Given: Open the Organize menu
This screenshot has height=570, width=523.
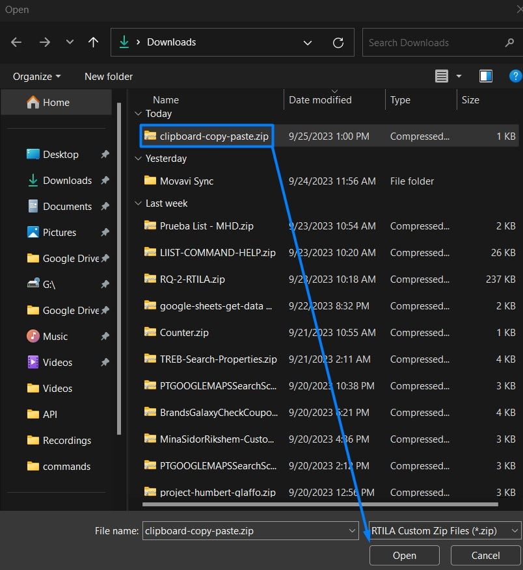Looking at the screenshot, I should [37, 77].
